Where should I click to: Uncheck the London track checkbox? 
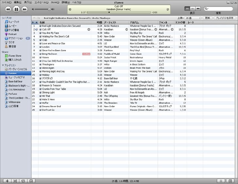click(x=41, y=47)
